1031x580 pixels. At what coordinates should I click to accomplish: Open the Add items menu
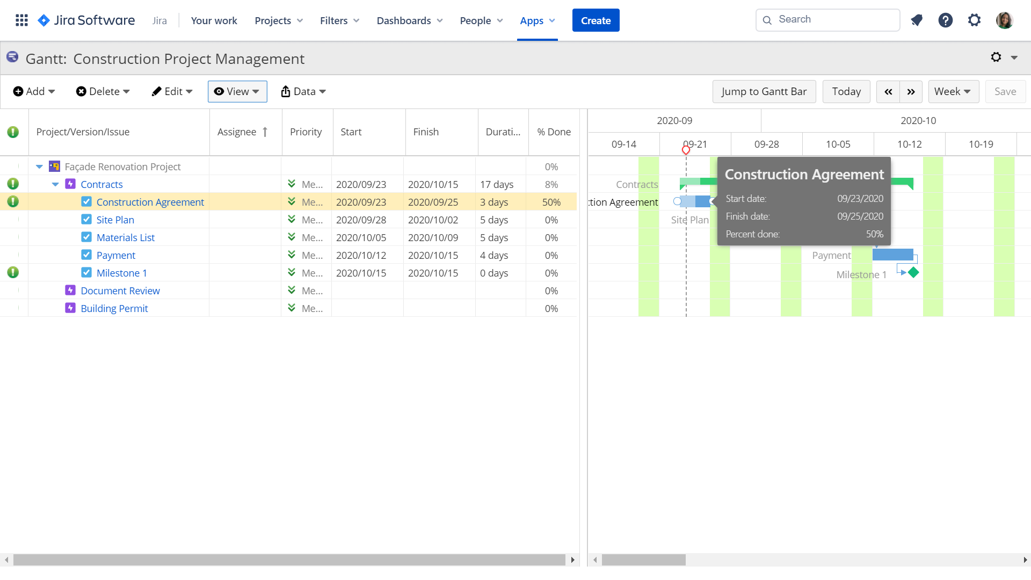[x=33, y=91]
